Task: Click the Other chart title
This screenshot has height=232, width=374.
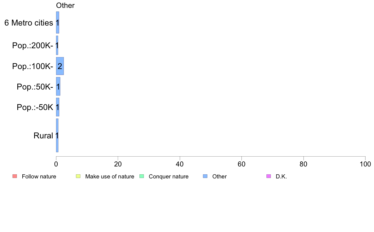Action: point(65,5)
